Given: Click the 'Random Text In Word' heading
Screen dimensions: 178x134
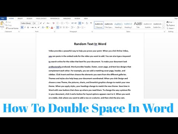Looking at the screenshot, I should 90,44.
